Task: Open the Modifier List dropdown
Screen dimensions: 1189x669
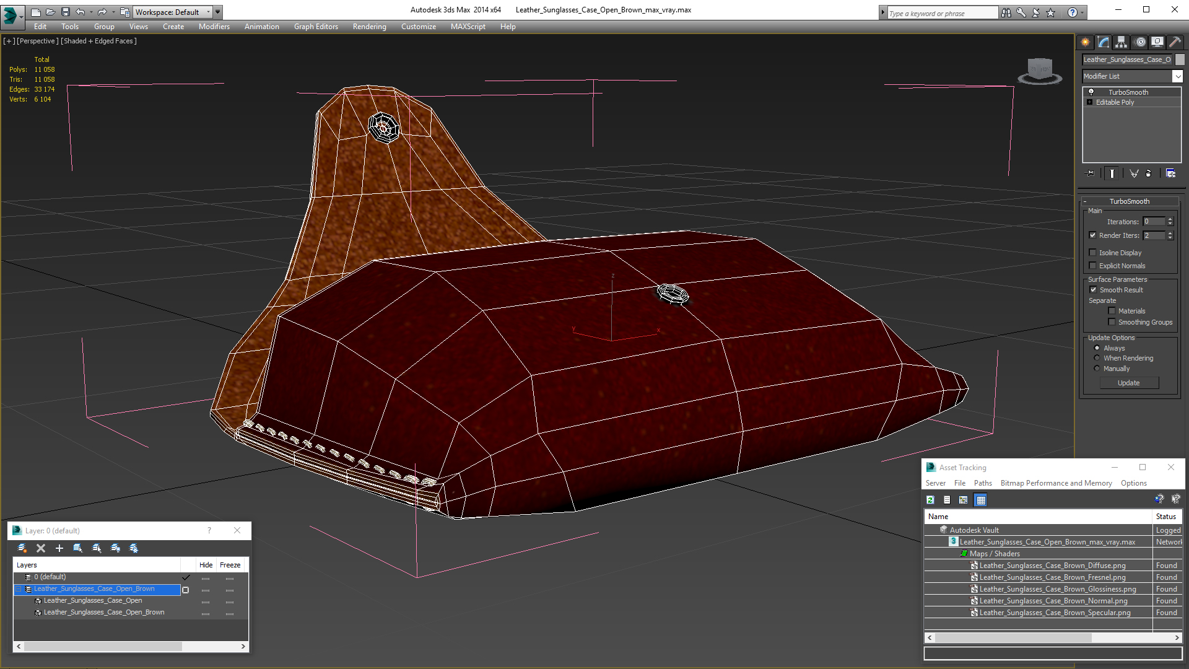Action: pyautogui.click(x=1177, y=76)
